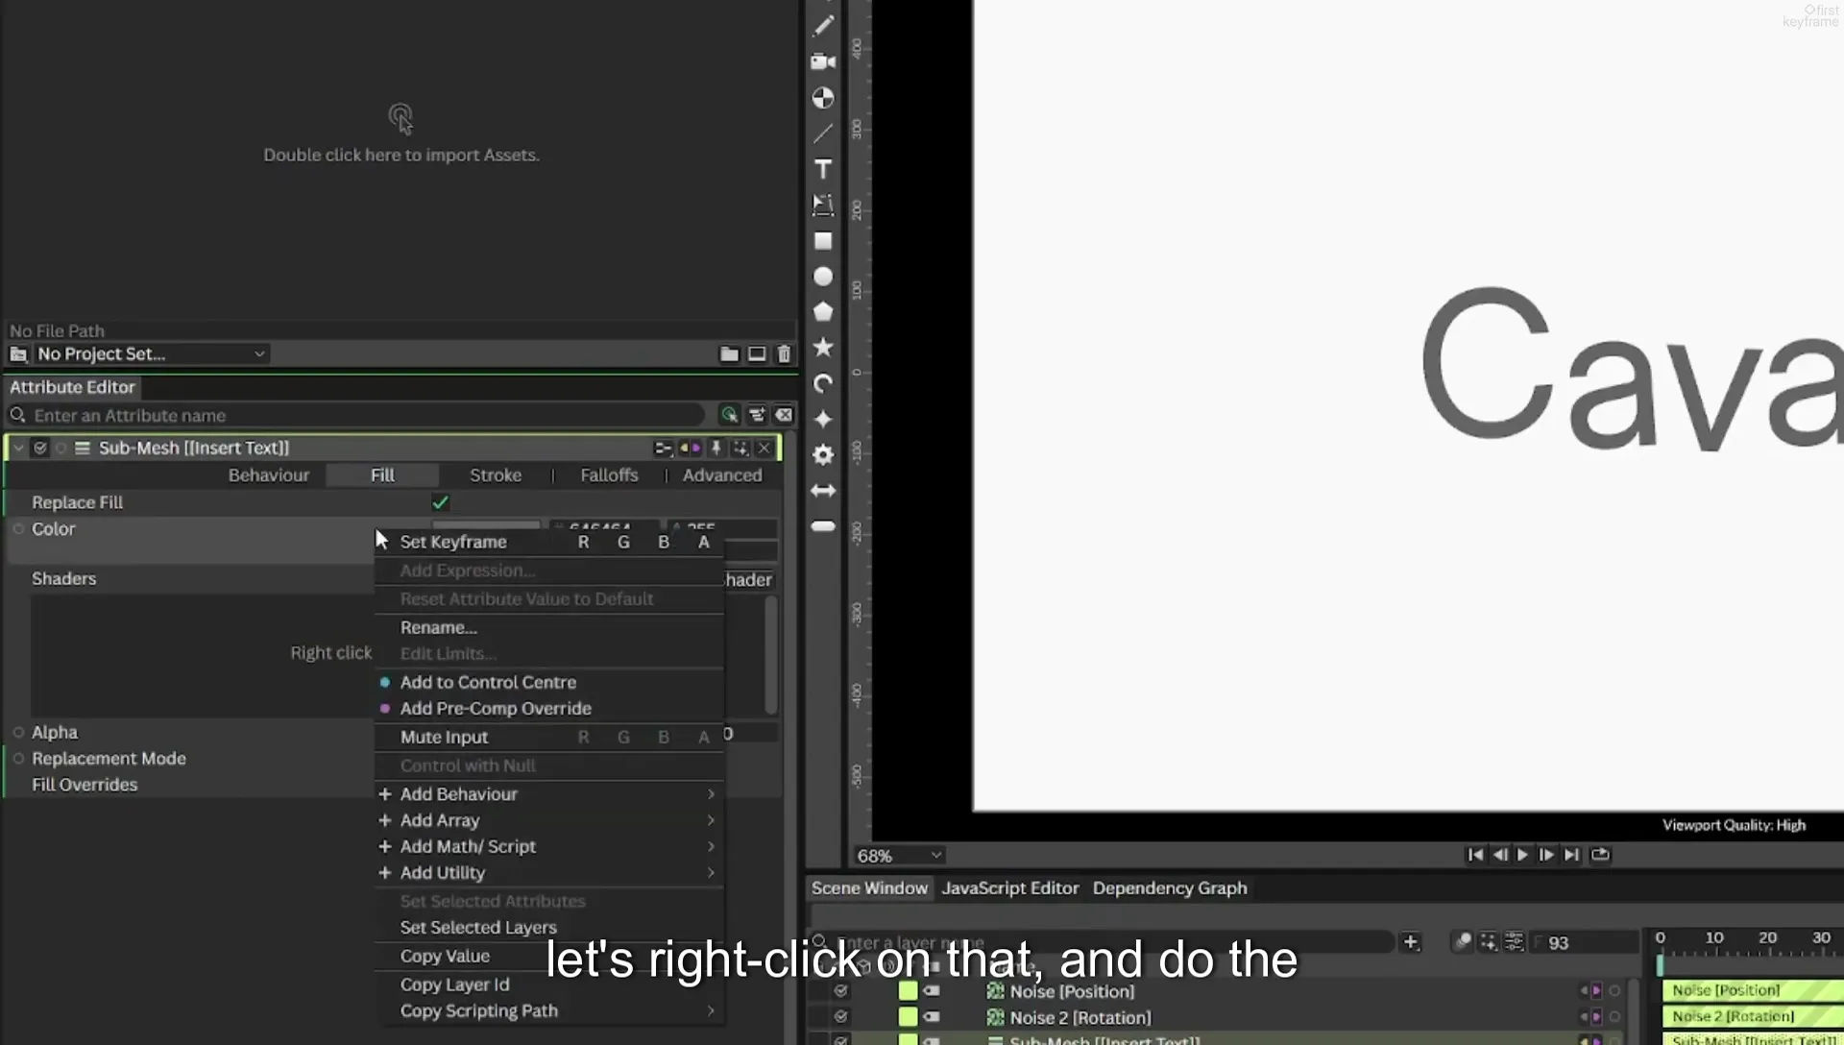Image resolution: width=1844 pixels, height=1045 pixels.
Task: Select the Star shape tool
Action: 823,348
